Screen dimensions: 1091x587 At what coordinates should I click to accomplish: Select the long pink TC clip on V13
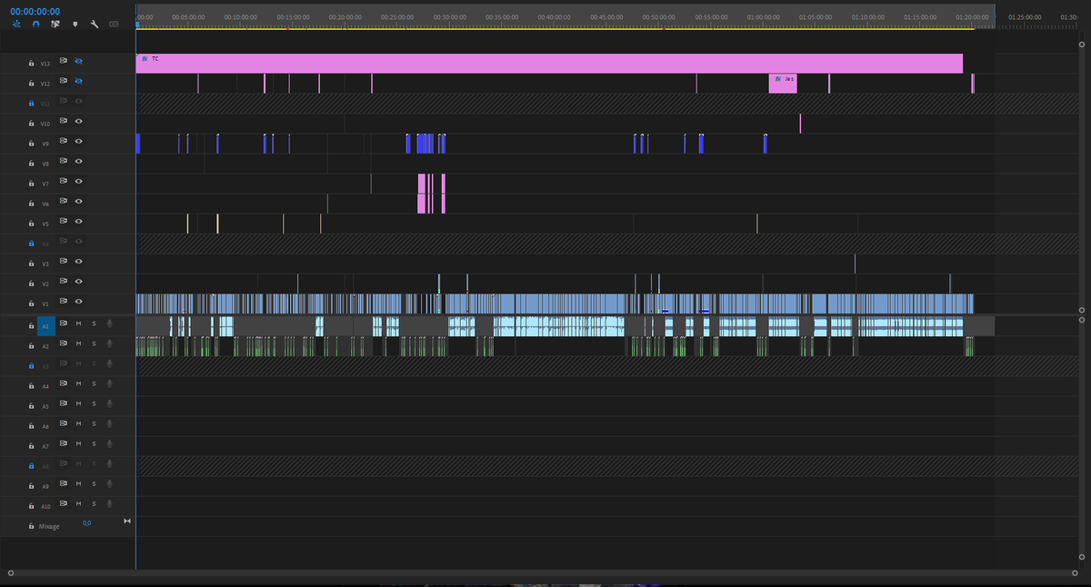point(549,64)
